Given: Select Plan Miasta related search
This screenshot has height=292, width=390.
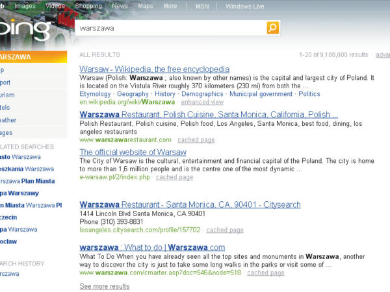Looking at the screenshot, I should click(x=26, y=180).
